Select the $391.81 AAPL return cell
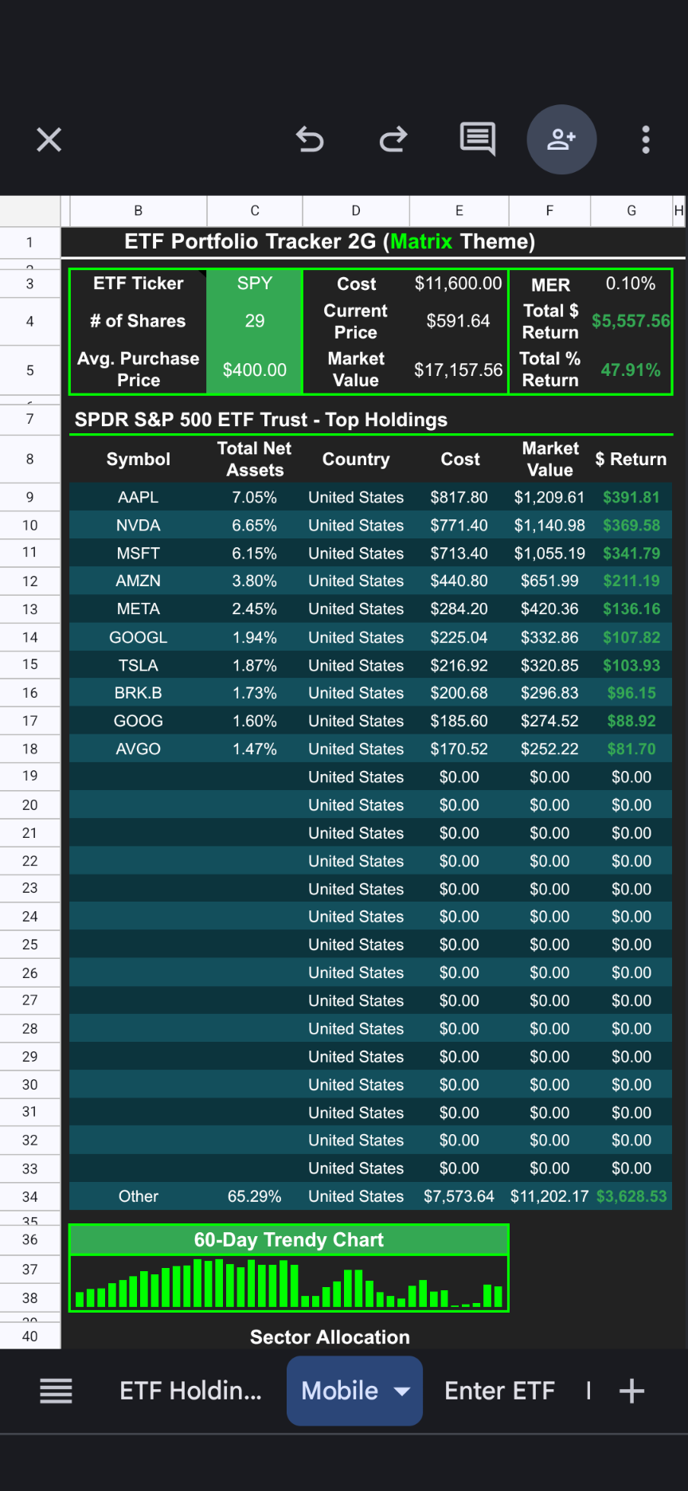The width and height of the screenshot is (688, 1491). coord(631,497)
